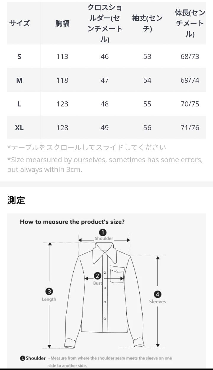The height and width of the screenshot is (370, 213).
Task: Tap the number 4 Sleeves marker
Action: [x=157, y=294]
